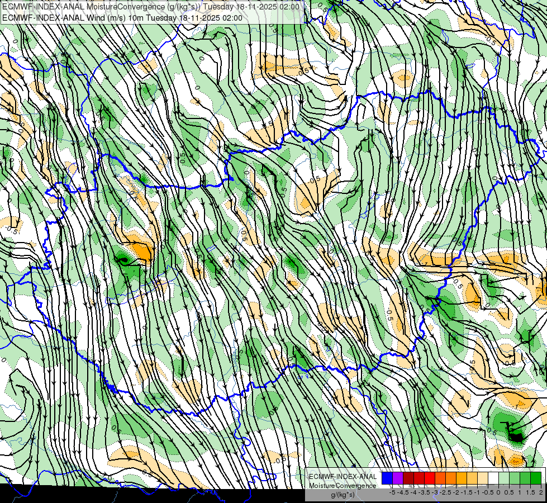Click the MoistureConvergence title line at top
The width and height of the screenshot is (547, 503).
coord(150,7)
